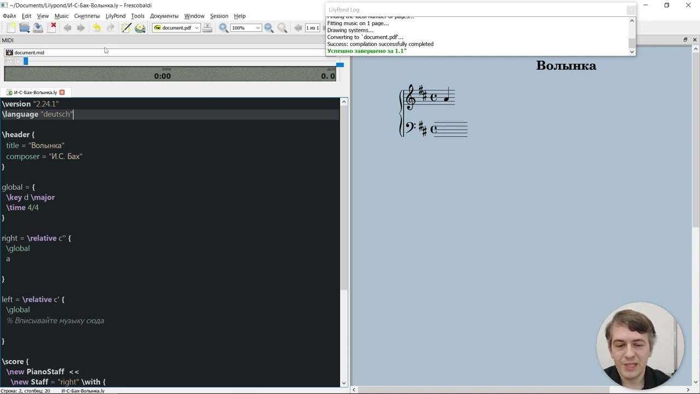This screenshot has width=700, height=394.
Task: Undo the last edit
Action: click(x=97, y=28)
